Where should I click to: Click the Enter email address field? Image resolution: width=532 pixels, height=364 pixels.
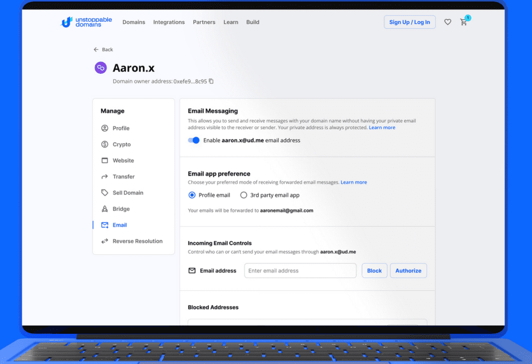[x=300, y=271]
